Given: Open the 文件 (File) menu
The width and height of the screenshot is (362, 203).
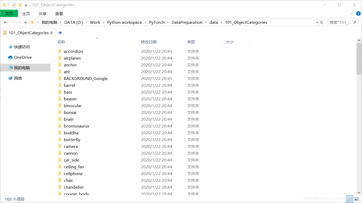Looking at the screenshot, I should click(9, 14).
